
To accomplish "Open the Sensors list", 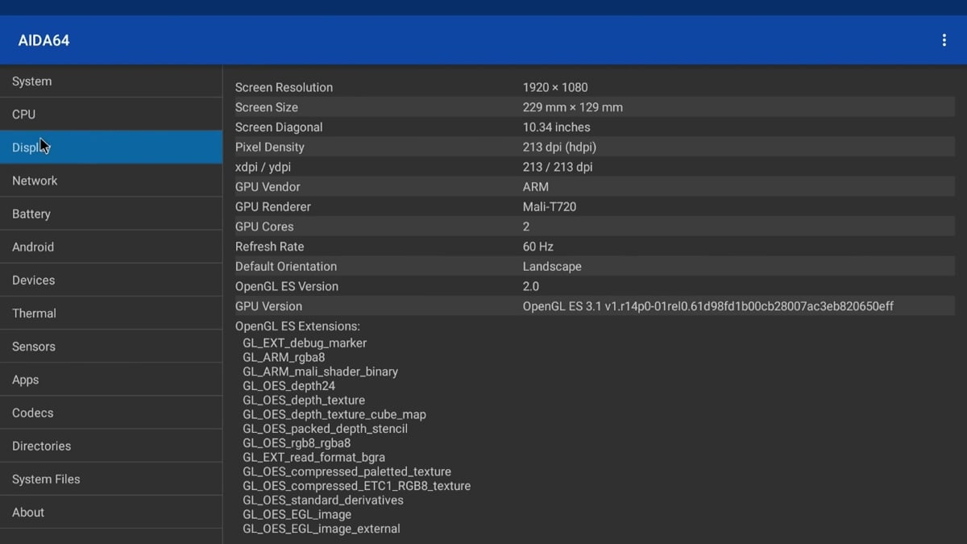I will pos(34,347).
